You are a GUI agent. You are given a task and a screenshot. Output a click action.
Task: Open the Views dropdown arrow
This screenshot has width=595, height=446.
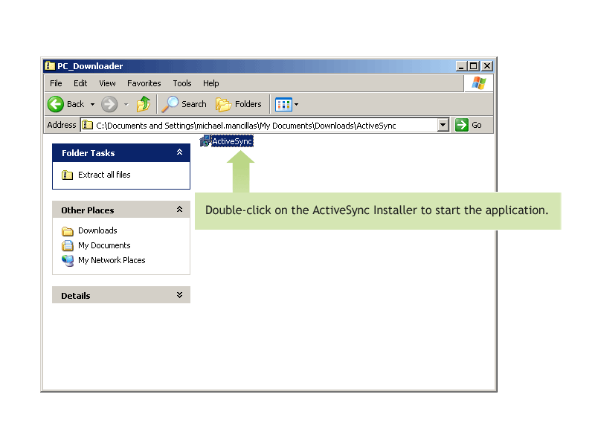(296, 105)
